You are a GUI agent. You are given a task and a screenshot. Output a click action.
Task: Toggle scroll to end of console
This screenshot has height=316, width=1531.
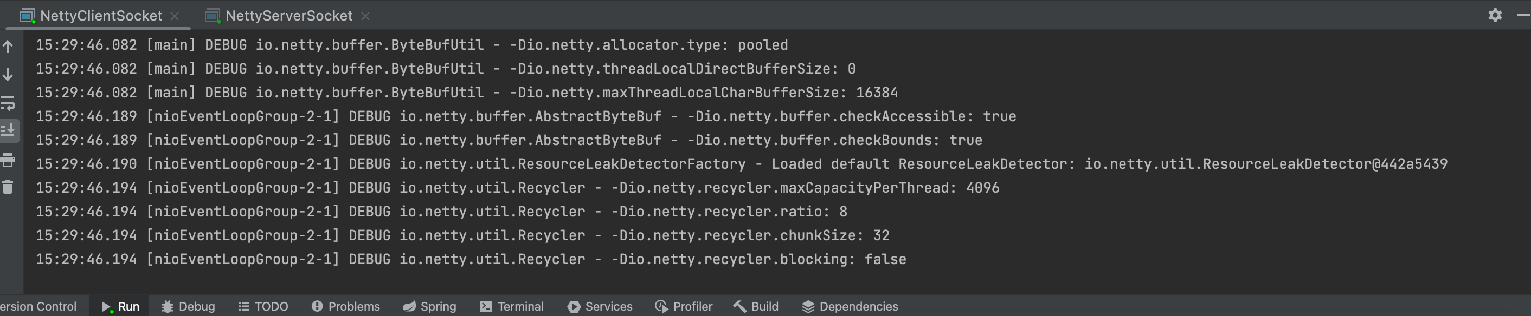click(x=8, y=130)
